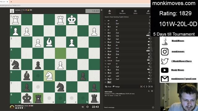Click the white knight on e6
The height and width of the screenshot is (111, 198).
49,76
